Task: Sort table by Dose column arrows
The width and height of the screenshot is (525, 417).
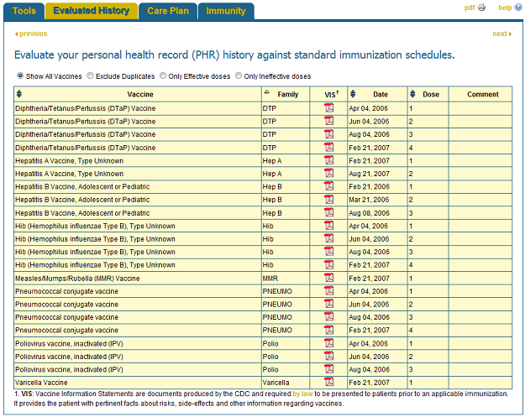Action: pos(412,94)
